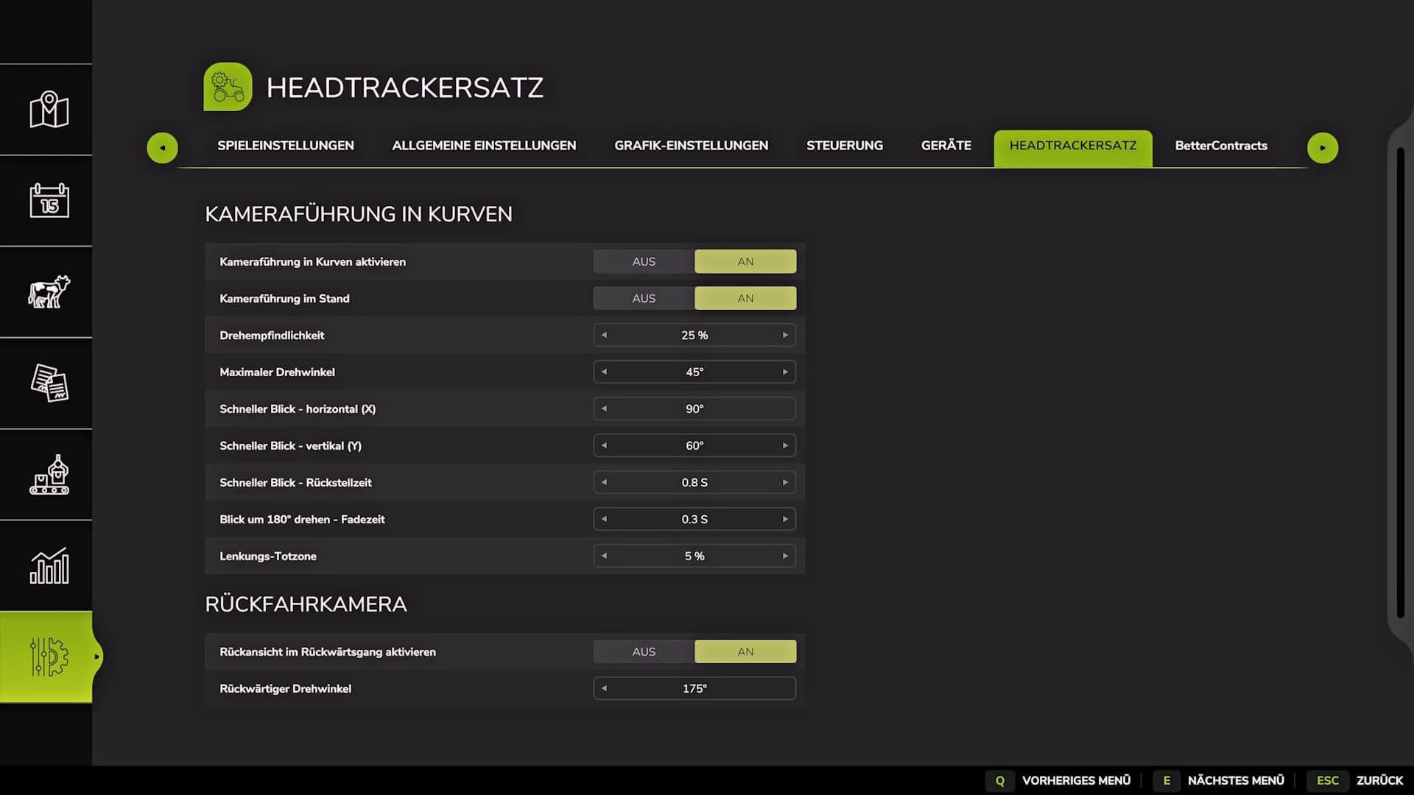Enable Rückansicht im Rückwärtsgang with AN
This screenshot has height=795, width=1414.
pyautogui.click(x=745, y=651)
